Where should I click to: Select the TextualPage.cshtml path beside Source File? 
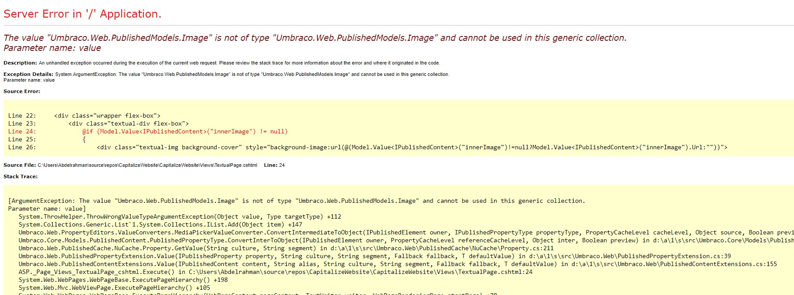click(147, 165)
